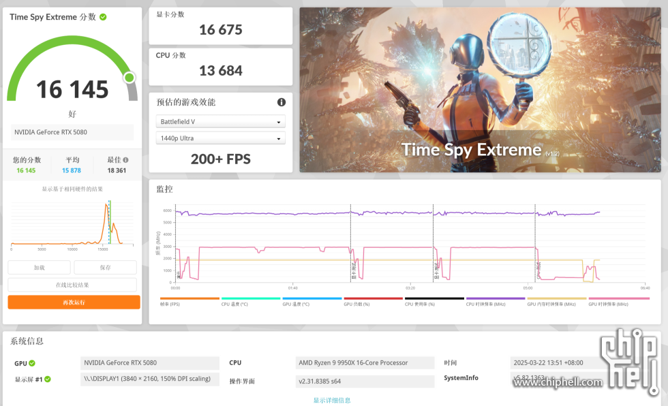This screenshot has height=406, width=668.
Task: Click the 监控 heading
Action: click(164, 189)
